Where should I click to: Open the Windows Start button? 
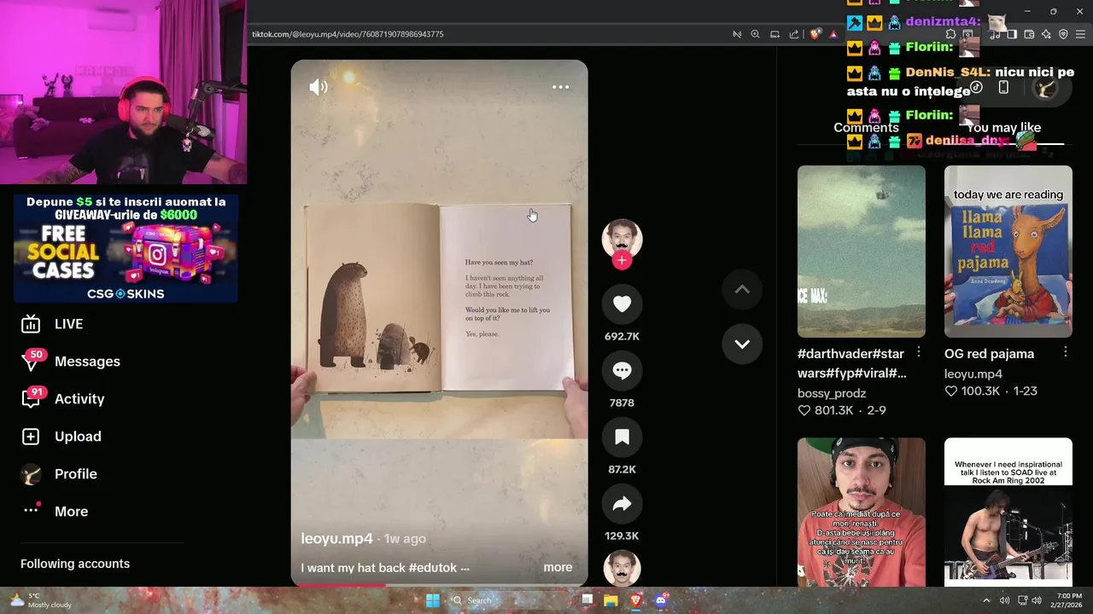click(433, 600)
